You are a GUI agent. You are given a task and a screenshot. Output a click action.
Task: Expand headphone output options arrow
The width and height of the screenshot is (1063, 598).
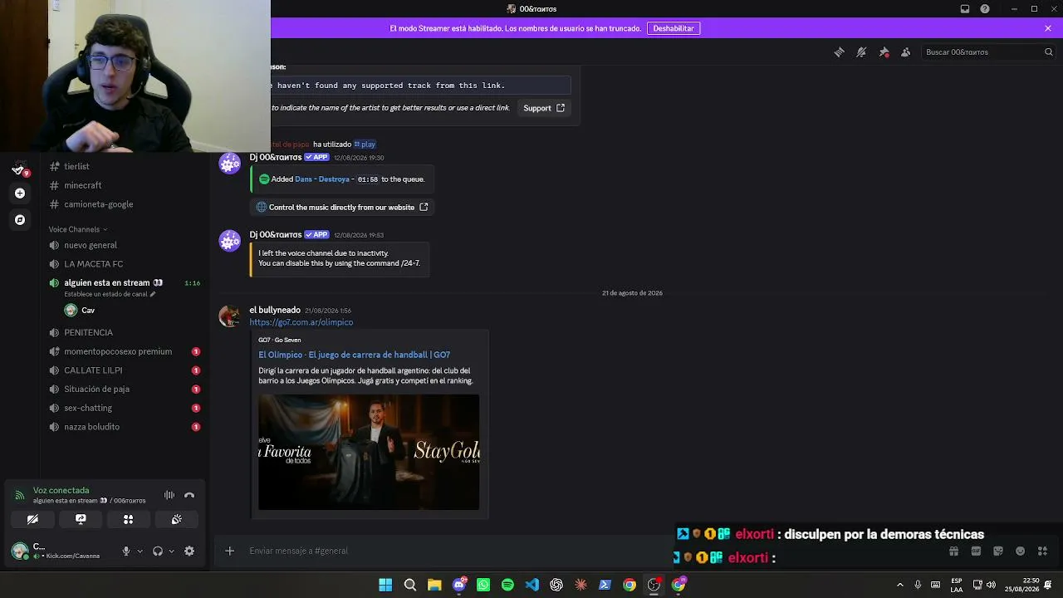171,551
